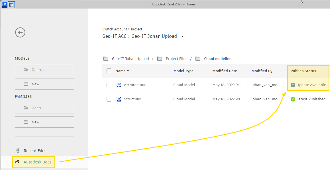Click the Revit file icon beside Architectuur
330x170 pixels.
[119, 85]
